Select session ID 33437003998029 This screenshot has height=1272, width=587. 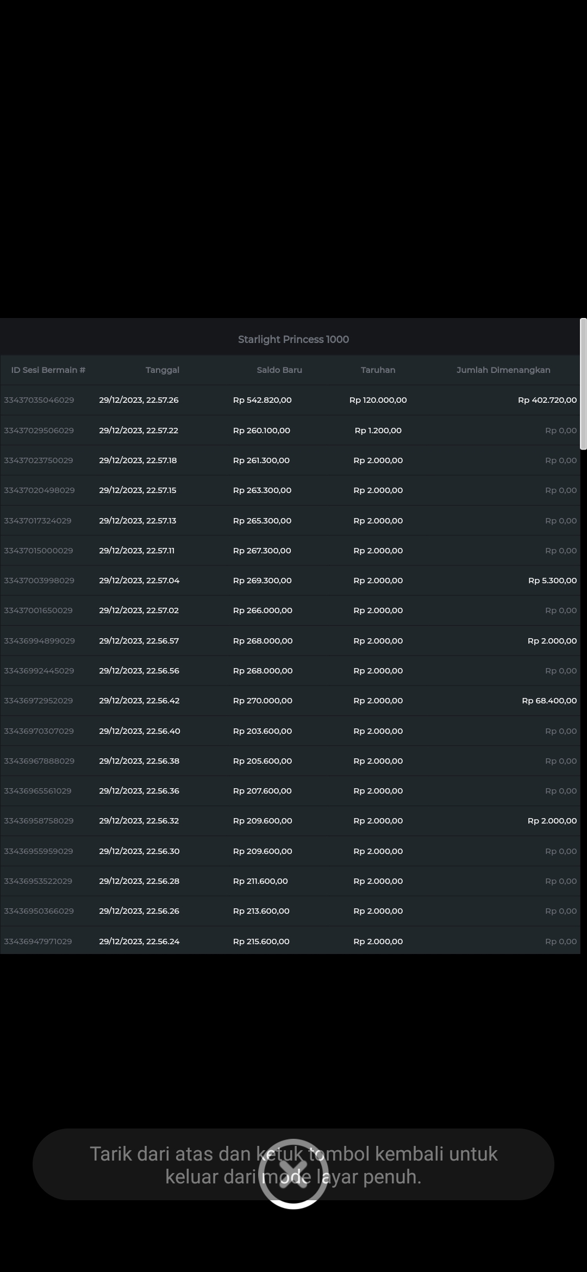39,581
